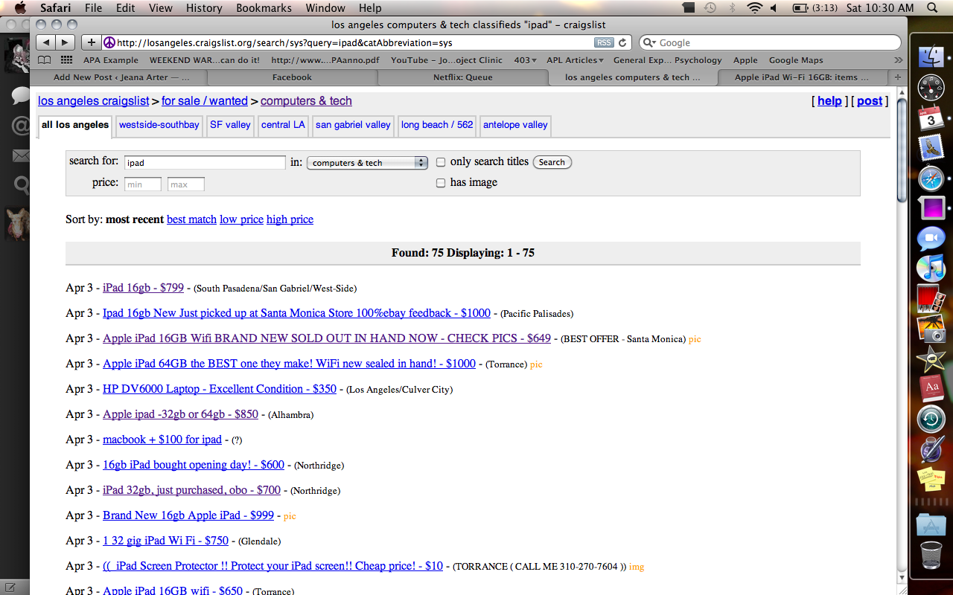Image resolution: width=953 pixels, height=595 pixels.
Task: Open Finder from the Dock
Action: tap(931, 57)
